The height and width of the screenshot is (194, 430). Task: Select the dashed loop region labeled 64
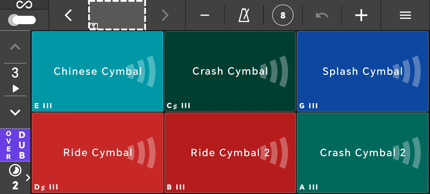(x=116, y=15)
